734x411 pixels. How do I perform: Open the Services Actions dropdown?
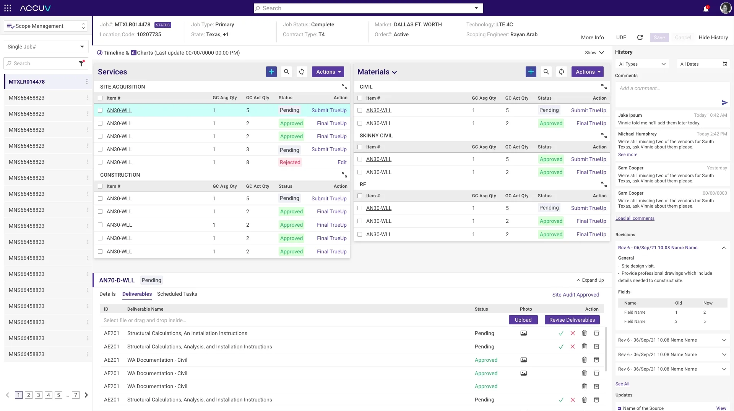point(328,72)
